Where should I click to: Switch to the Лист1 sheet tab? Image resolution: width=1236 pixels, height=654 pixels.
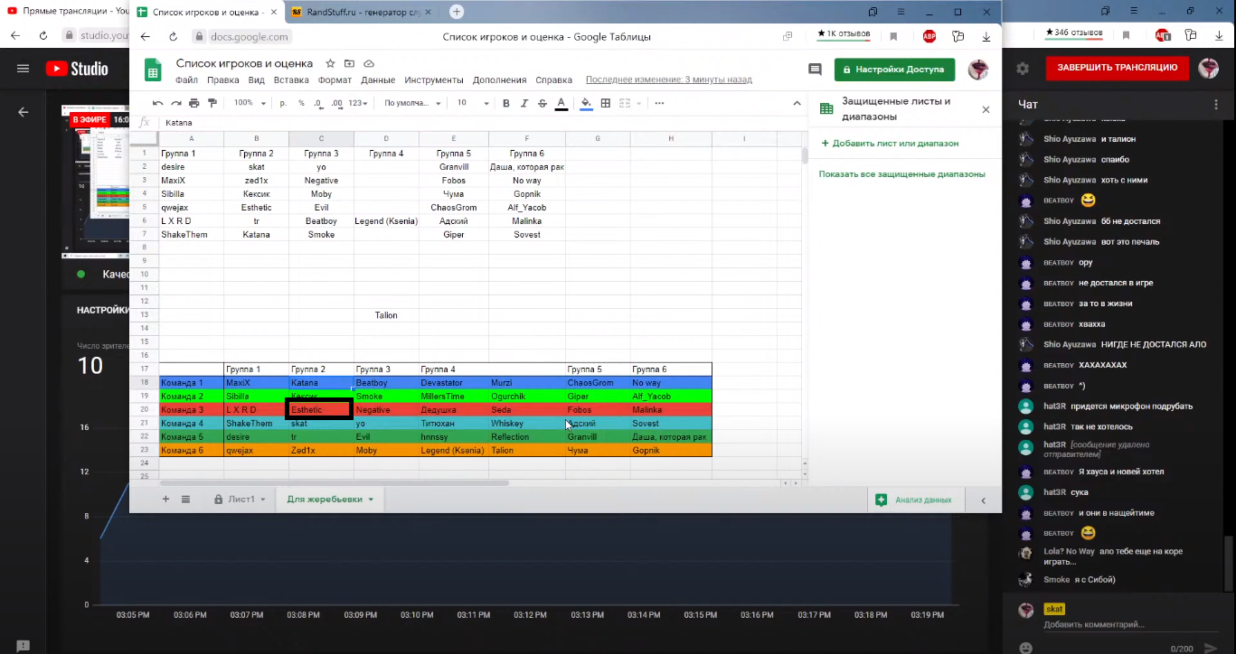241,499
